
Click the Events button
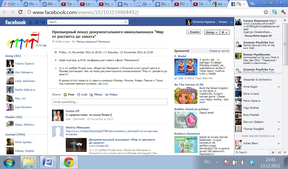193,32
